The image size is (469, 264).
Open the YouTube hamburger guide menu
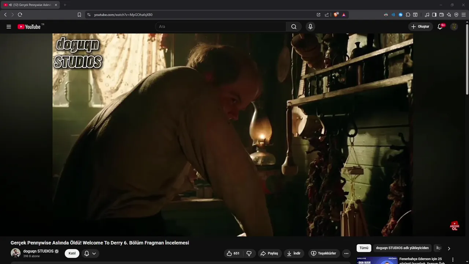[9, 27]
